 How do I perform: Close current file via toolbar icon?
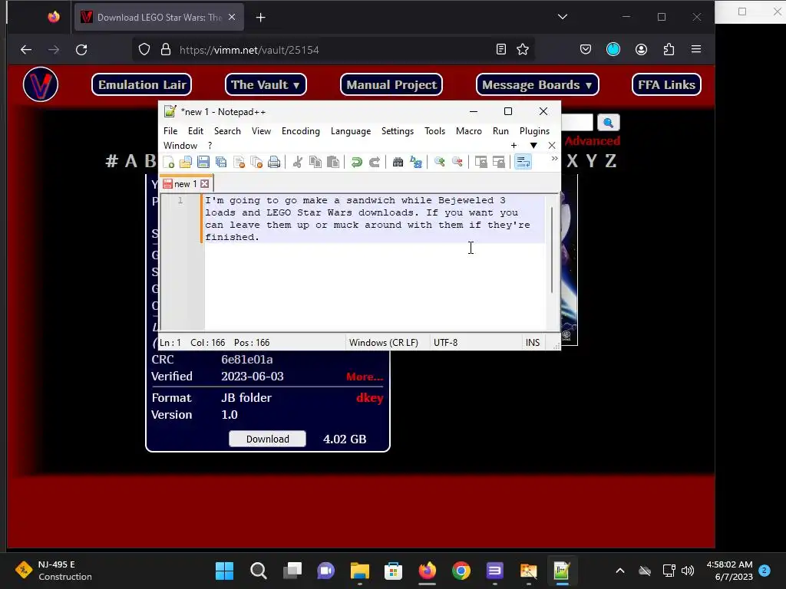point(239,163)
